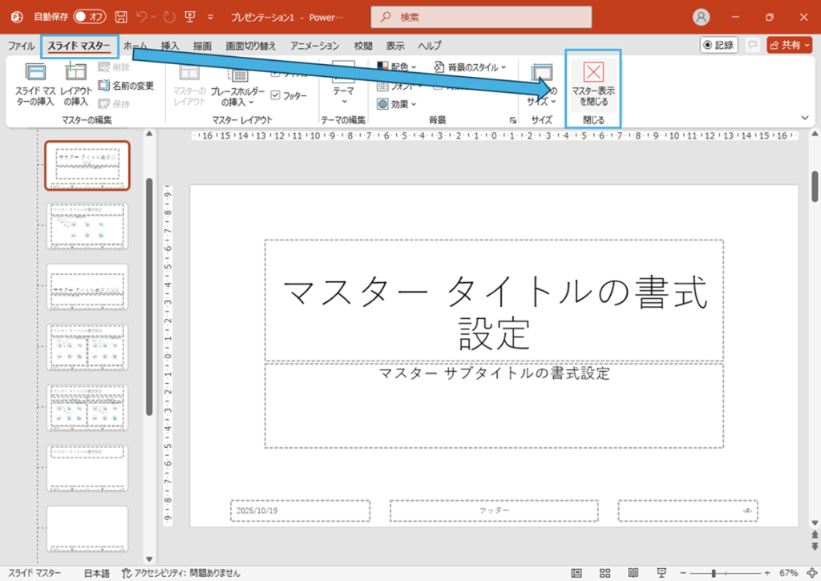Open the effects (効果) dropdown

pyautogui.click(x=397, y=104)
